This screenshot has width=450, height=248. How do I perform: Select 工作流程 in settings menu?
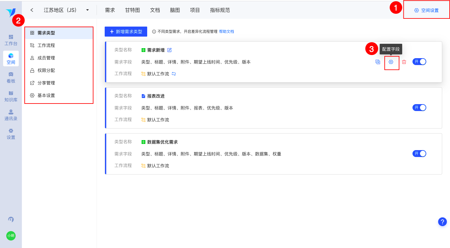click(x=46, y=45)
